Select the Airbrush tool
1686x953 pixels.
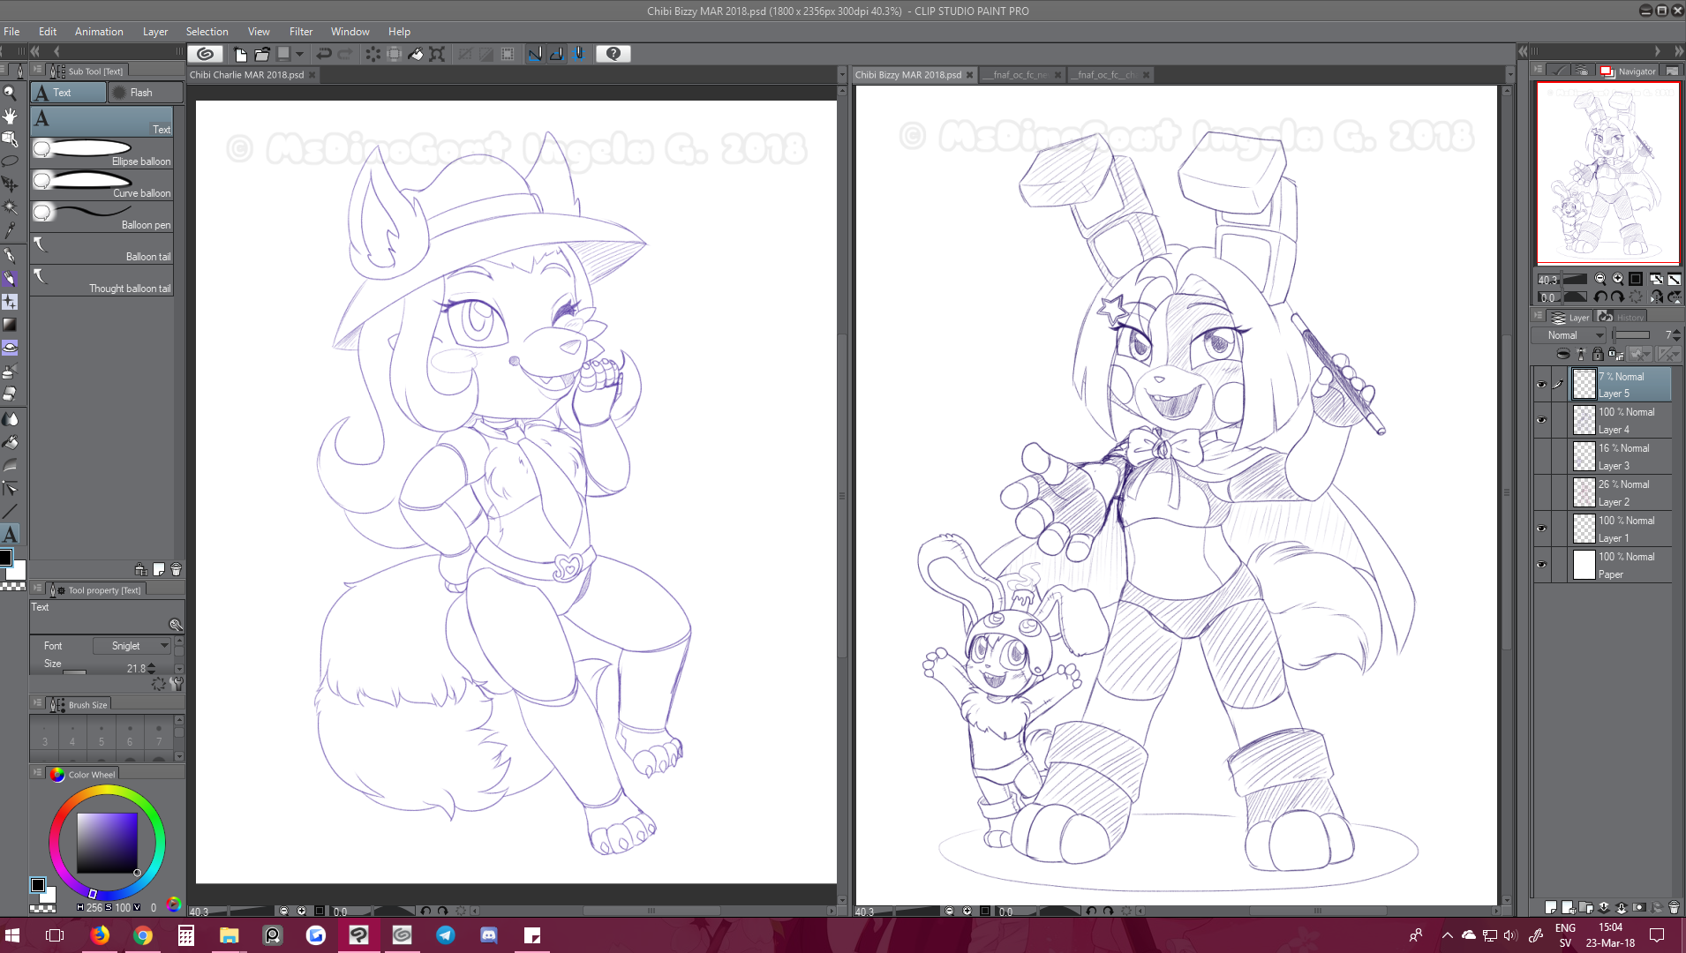point(10,371)
